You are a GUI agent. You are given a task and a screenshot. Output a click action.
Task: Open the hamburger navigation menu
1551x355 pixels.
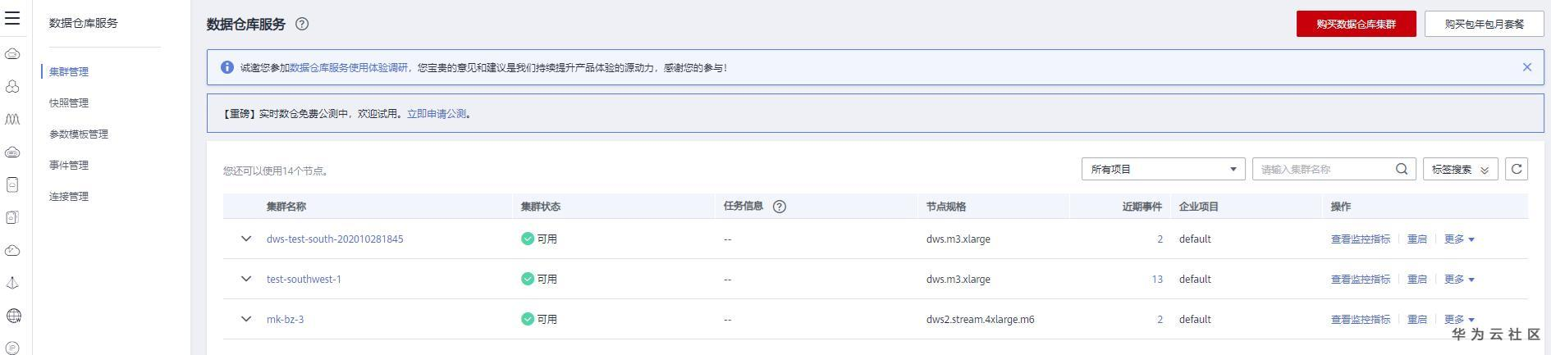[x=12, y=18]
